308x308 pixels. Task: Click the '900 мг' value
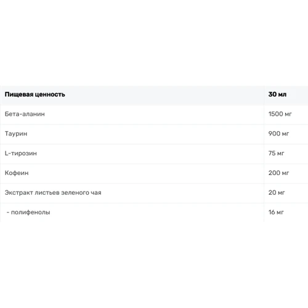pyautogui.click(x=278, y=134)
